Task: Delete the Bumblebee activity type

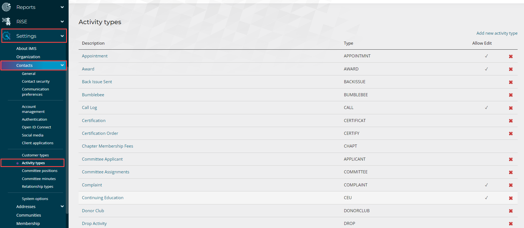Action: point(510,95)
